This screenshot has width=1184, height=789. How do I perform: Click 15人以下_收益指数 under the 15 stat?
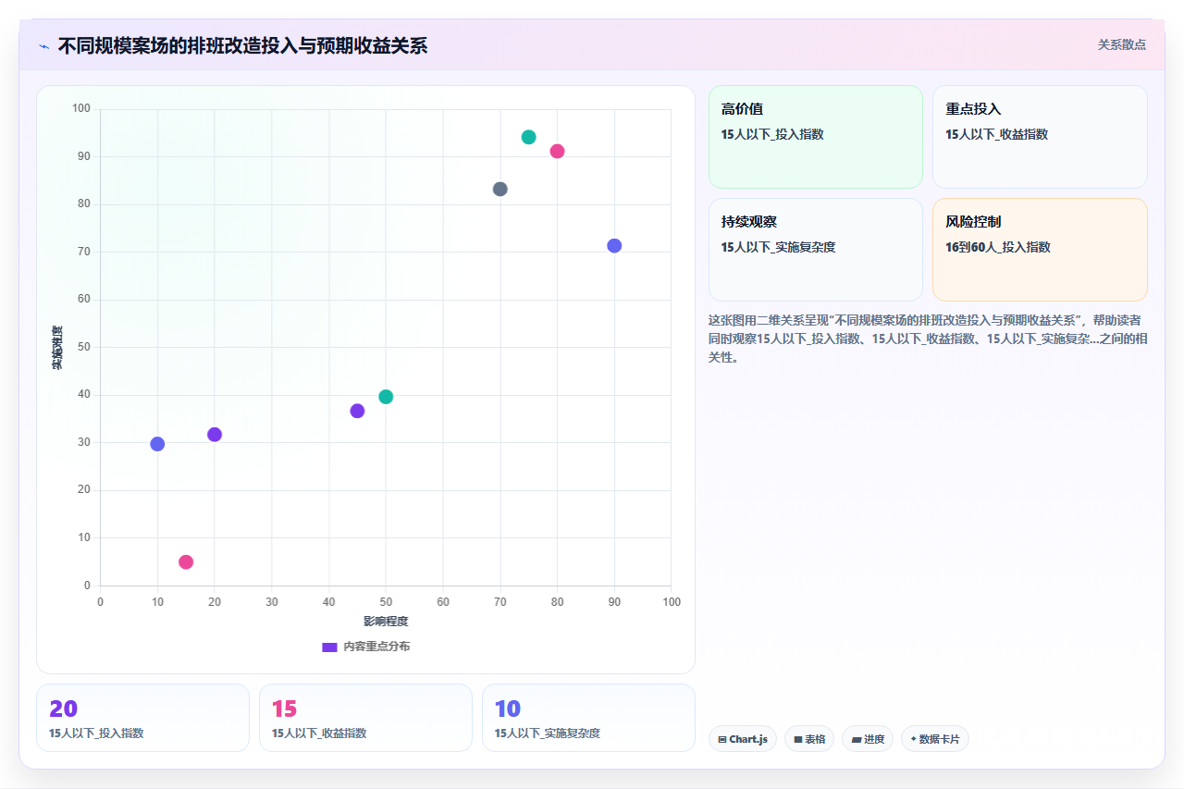pos(319,734)
